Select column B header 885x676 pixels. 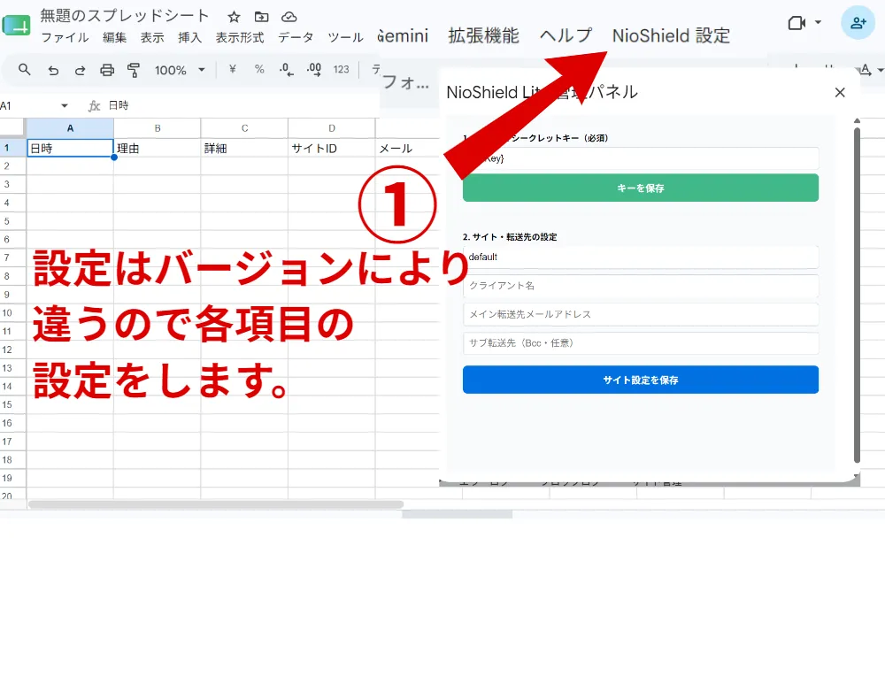click(x=158, y=128)
